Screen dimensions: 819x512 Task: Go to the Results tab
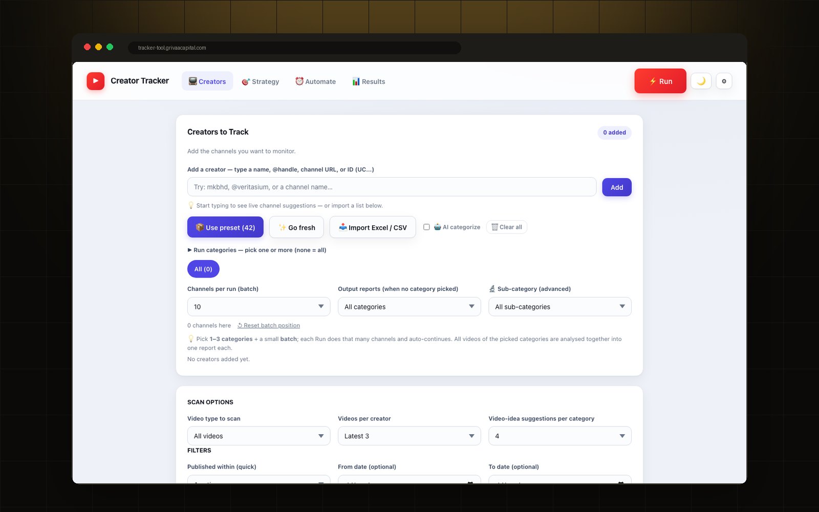[x=369, y=81]
